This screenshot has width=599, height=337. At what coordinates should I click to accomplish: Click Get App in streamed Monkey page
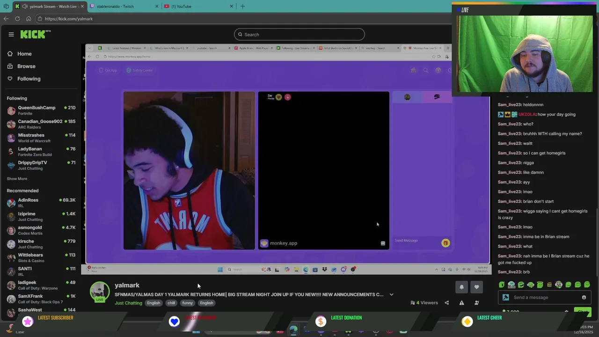point(109,70)
